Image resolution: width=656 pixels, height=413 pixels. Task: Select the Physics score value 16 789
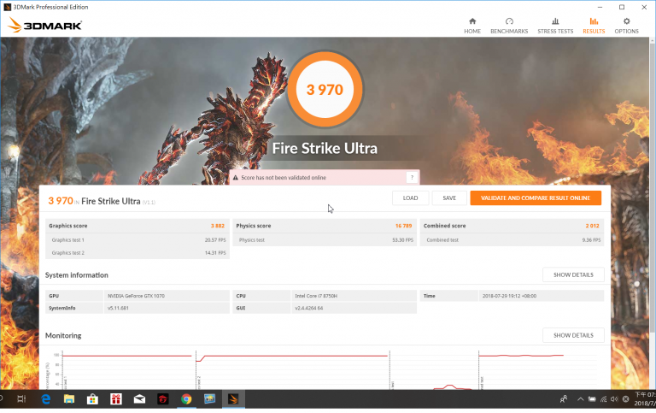(x=403, y=226)
